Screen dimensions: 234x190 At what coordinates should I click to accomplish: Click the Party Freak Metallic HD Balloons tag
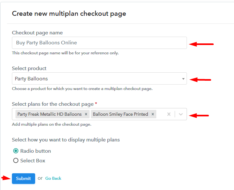[49, 114]
